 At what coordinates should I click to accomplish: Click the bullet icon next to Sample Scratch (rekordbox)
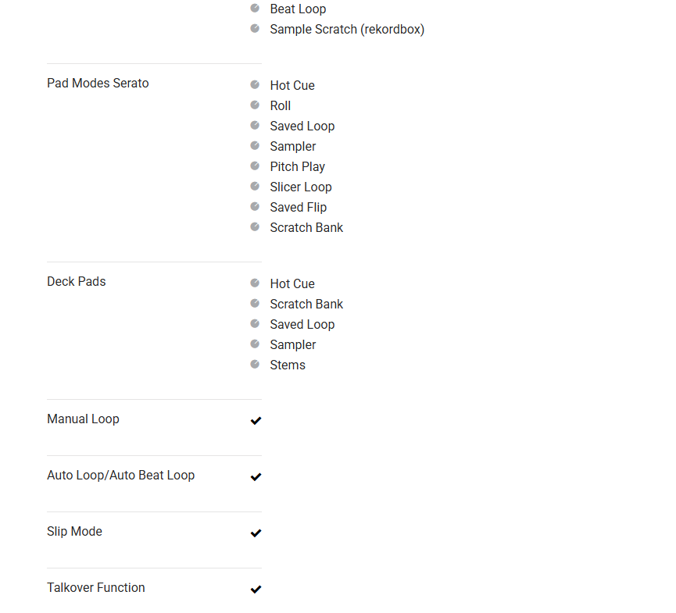coord(255,28)
